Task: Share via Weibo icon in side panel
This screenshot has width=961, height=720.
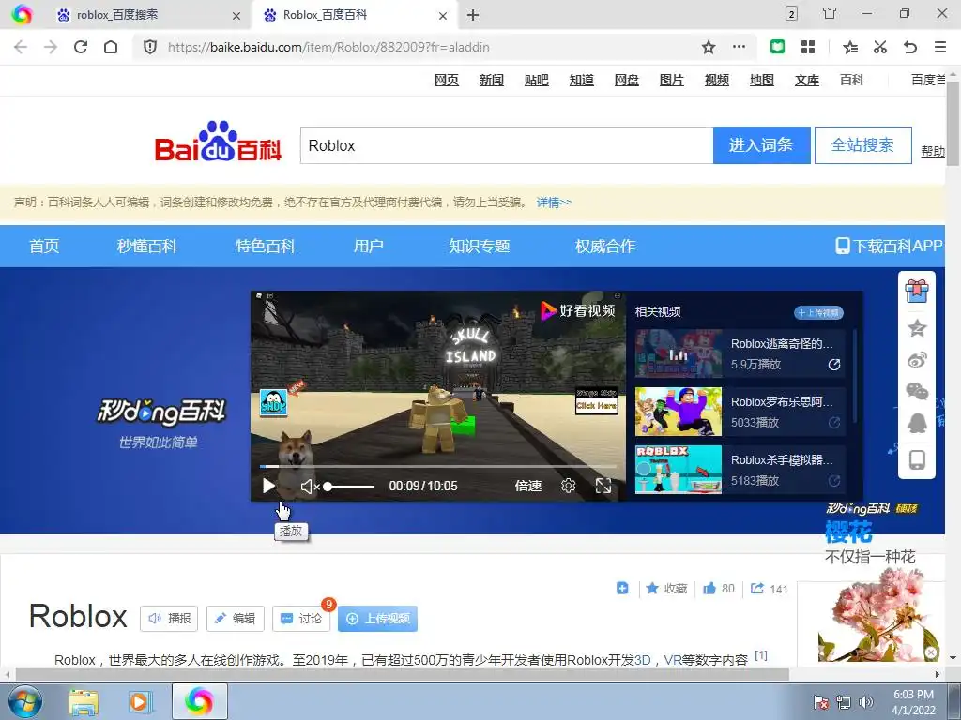Action: coord(917,360)
